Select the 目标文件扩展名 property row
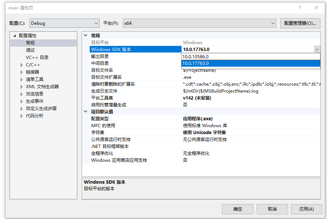 (205, 77)
